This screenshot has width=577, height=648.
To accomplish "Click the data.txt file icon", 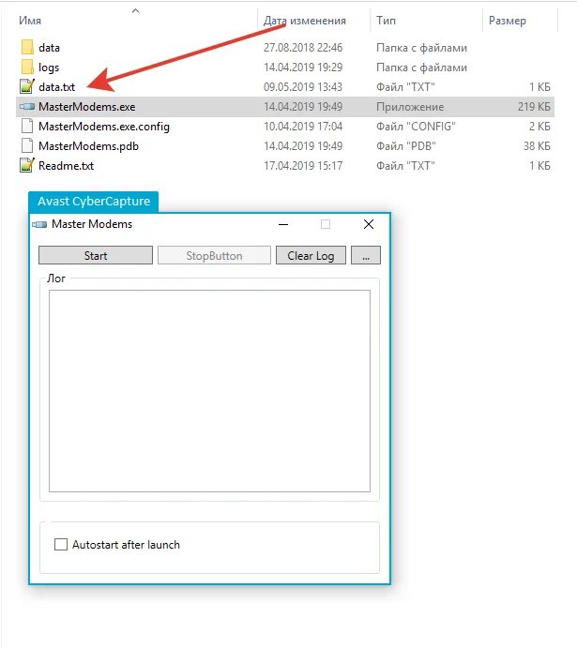I will [27, 86].
